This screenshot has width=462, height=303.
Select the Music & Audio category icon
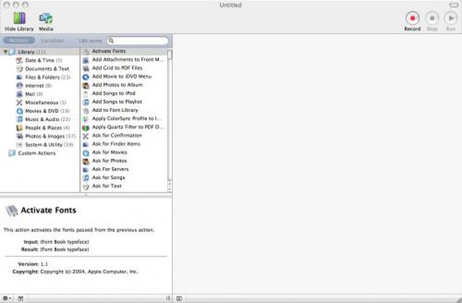point(20,119)
